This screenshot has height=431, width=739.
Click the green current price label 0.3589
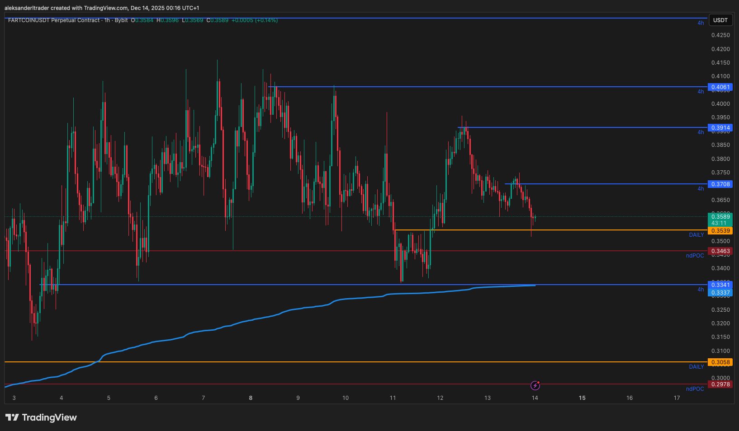pos(720,217)
